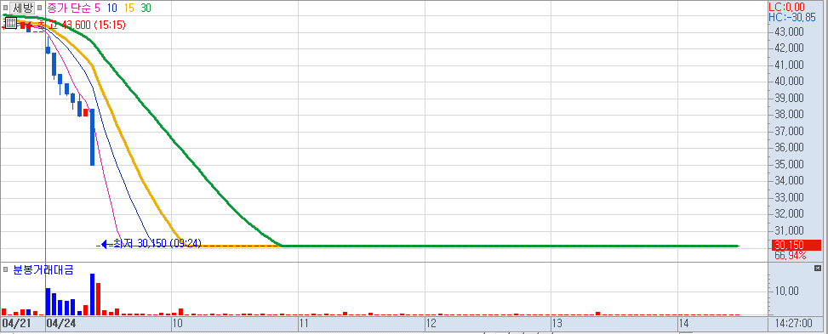Select the green 30-period moving average label
Viewport: 828px width, 334px height.
(146, 8)
